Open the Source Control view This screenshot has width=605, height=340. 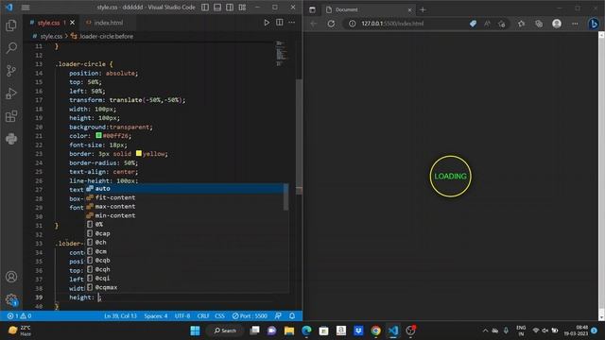click(11, 71)
